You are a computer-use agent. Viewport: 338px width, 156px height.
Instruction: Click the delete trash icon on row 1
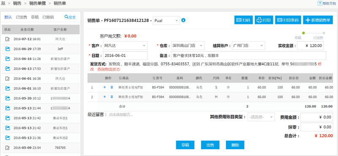(112, 87)
